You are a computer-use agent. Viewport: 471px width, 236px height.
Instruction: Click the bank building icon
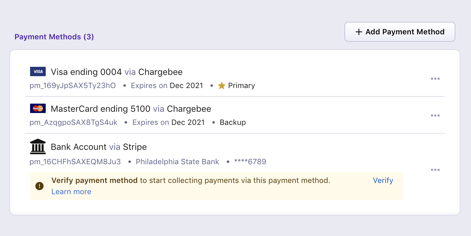38,146
